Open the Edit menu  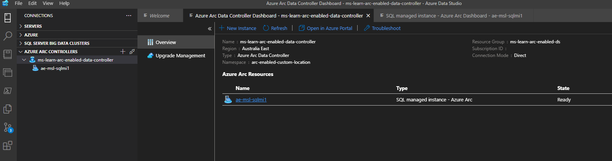point(33,3)
